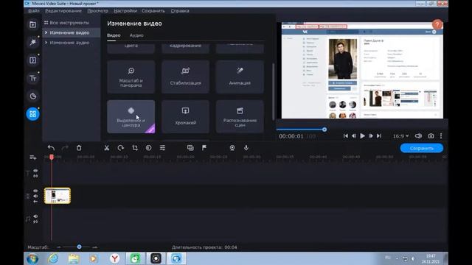
Task: Click the orange help question mark
Action: 437,24
